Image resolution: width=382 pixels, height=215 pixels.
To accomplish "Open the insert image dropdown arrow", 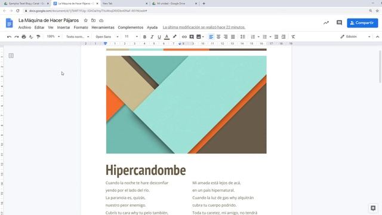I will [x=203, y=37].
